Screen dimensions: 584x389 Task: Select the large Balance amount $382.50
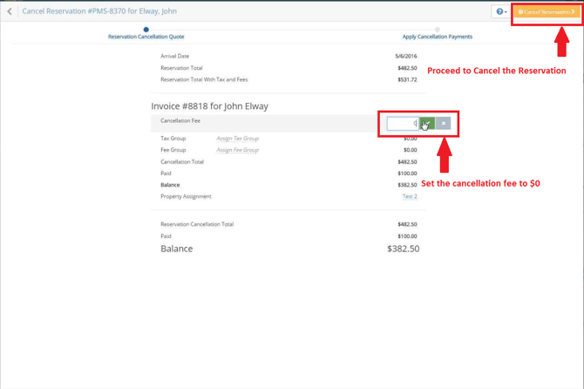(403, 249)
